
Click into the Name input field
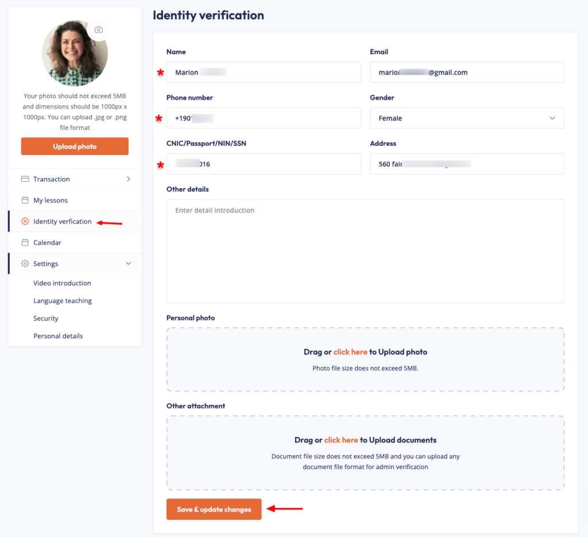pyautogui.click(x=264, y=72)
